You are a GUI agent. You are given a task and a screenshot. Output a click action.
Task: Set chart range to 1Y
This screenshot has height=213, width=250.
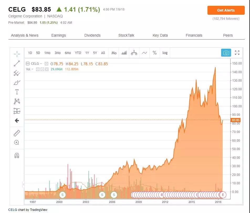coord(87,53)
